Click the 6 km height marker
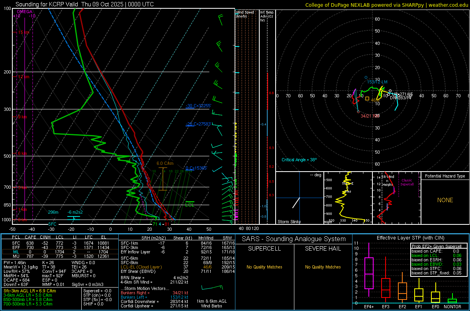Viewport: 470px width, 311px height. (x=22, y=153)
